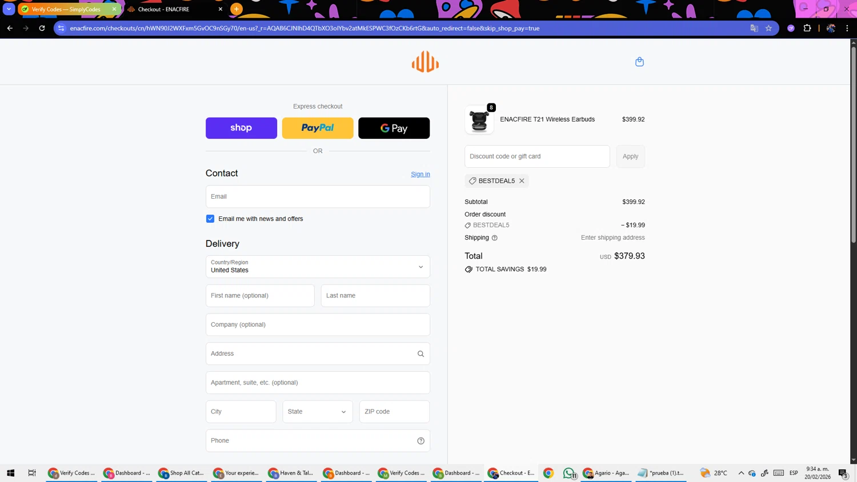Click the ZIP code field

[x=394, y=412]
